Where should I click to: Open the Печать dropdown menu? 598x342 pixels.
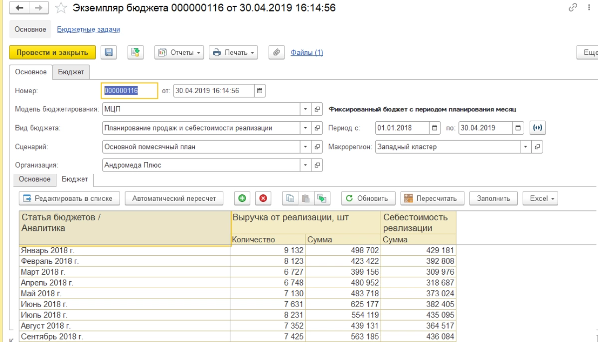233,52
